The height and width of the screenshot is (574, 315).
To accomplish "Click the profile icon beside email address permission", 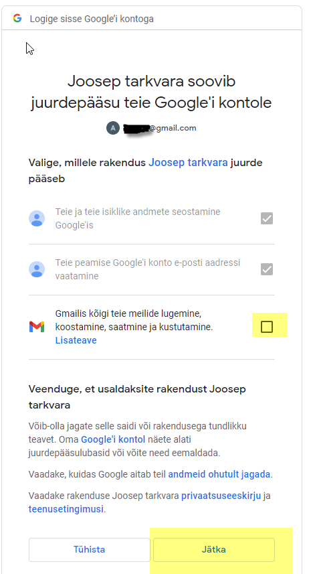I will click(37, 269).
